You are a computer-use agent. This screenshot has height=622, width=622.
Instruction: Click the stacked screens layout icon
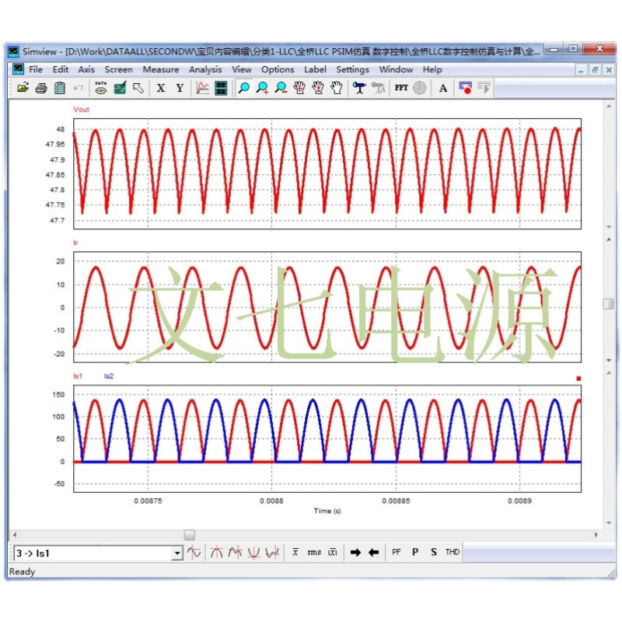coord(221,88)
